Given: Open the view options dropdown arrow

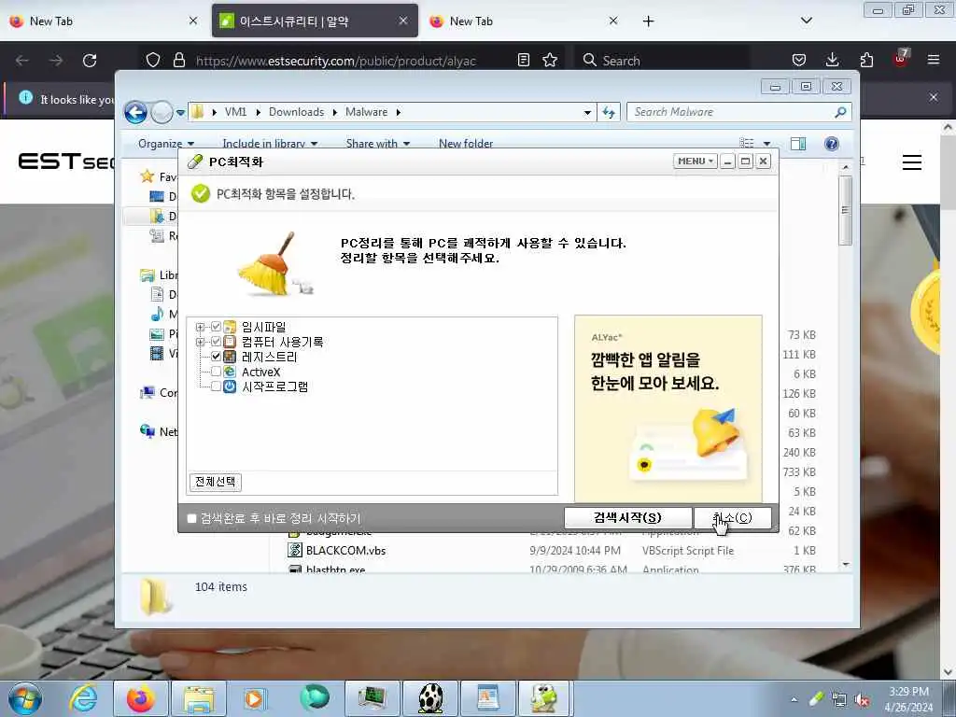Looking at the screenshot, I should [x=767, y=144].
